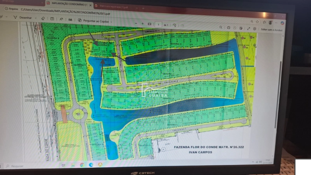The width and height of the screenshot is (311, 175).
Task: Toggle the Read aloud icon
Action: pyautogui.click(x=61, y=19)
